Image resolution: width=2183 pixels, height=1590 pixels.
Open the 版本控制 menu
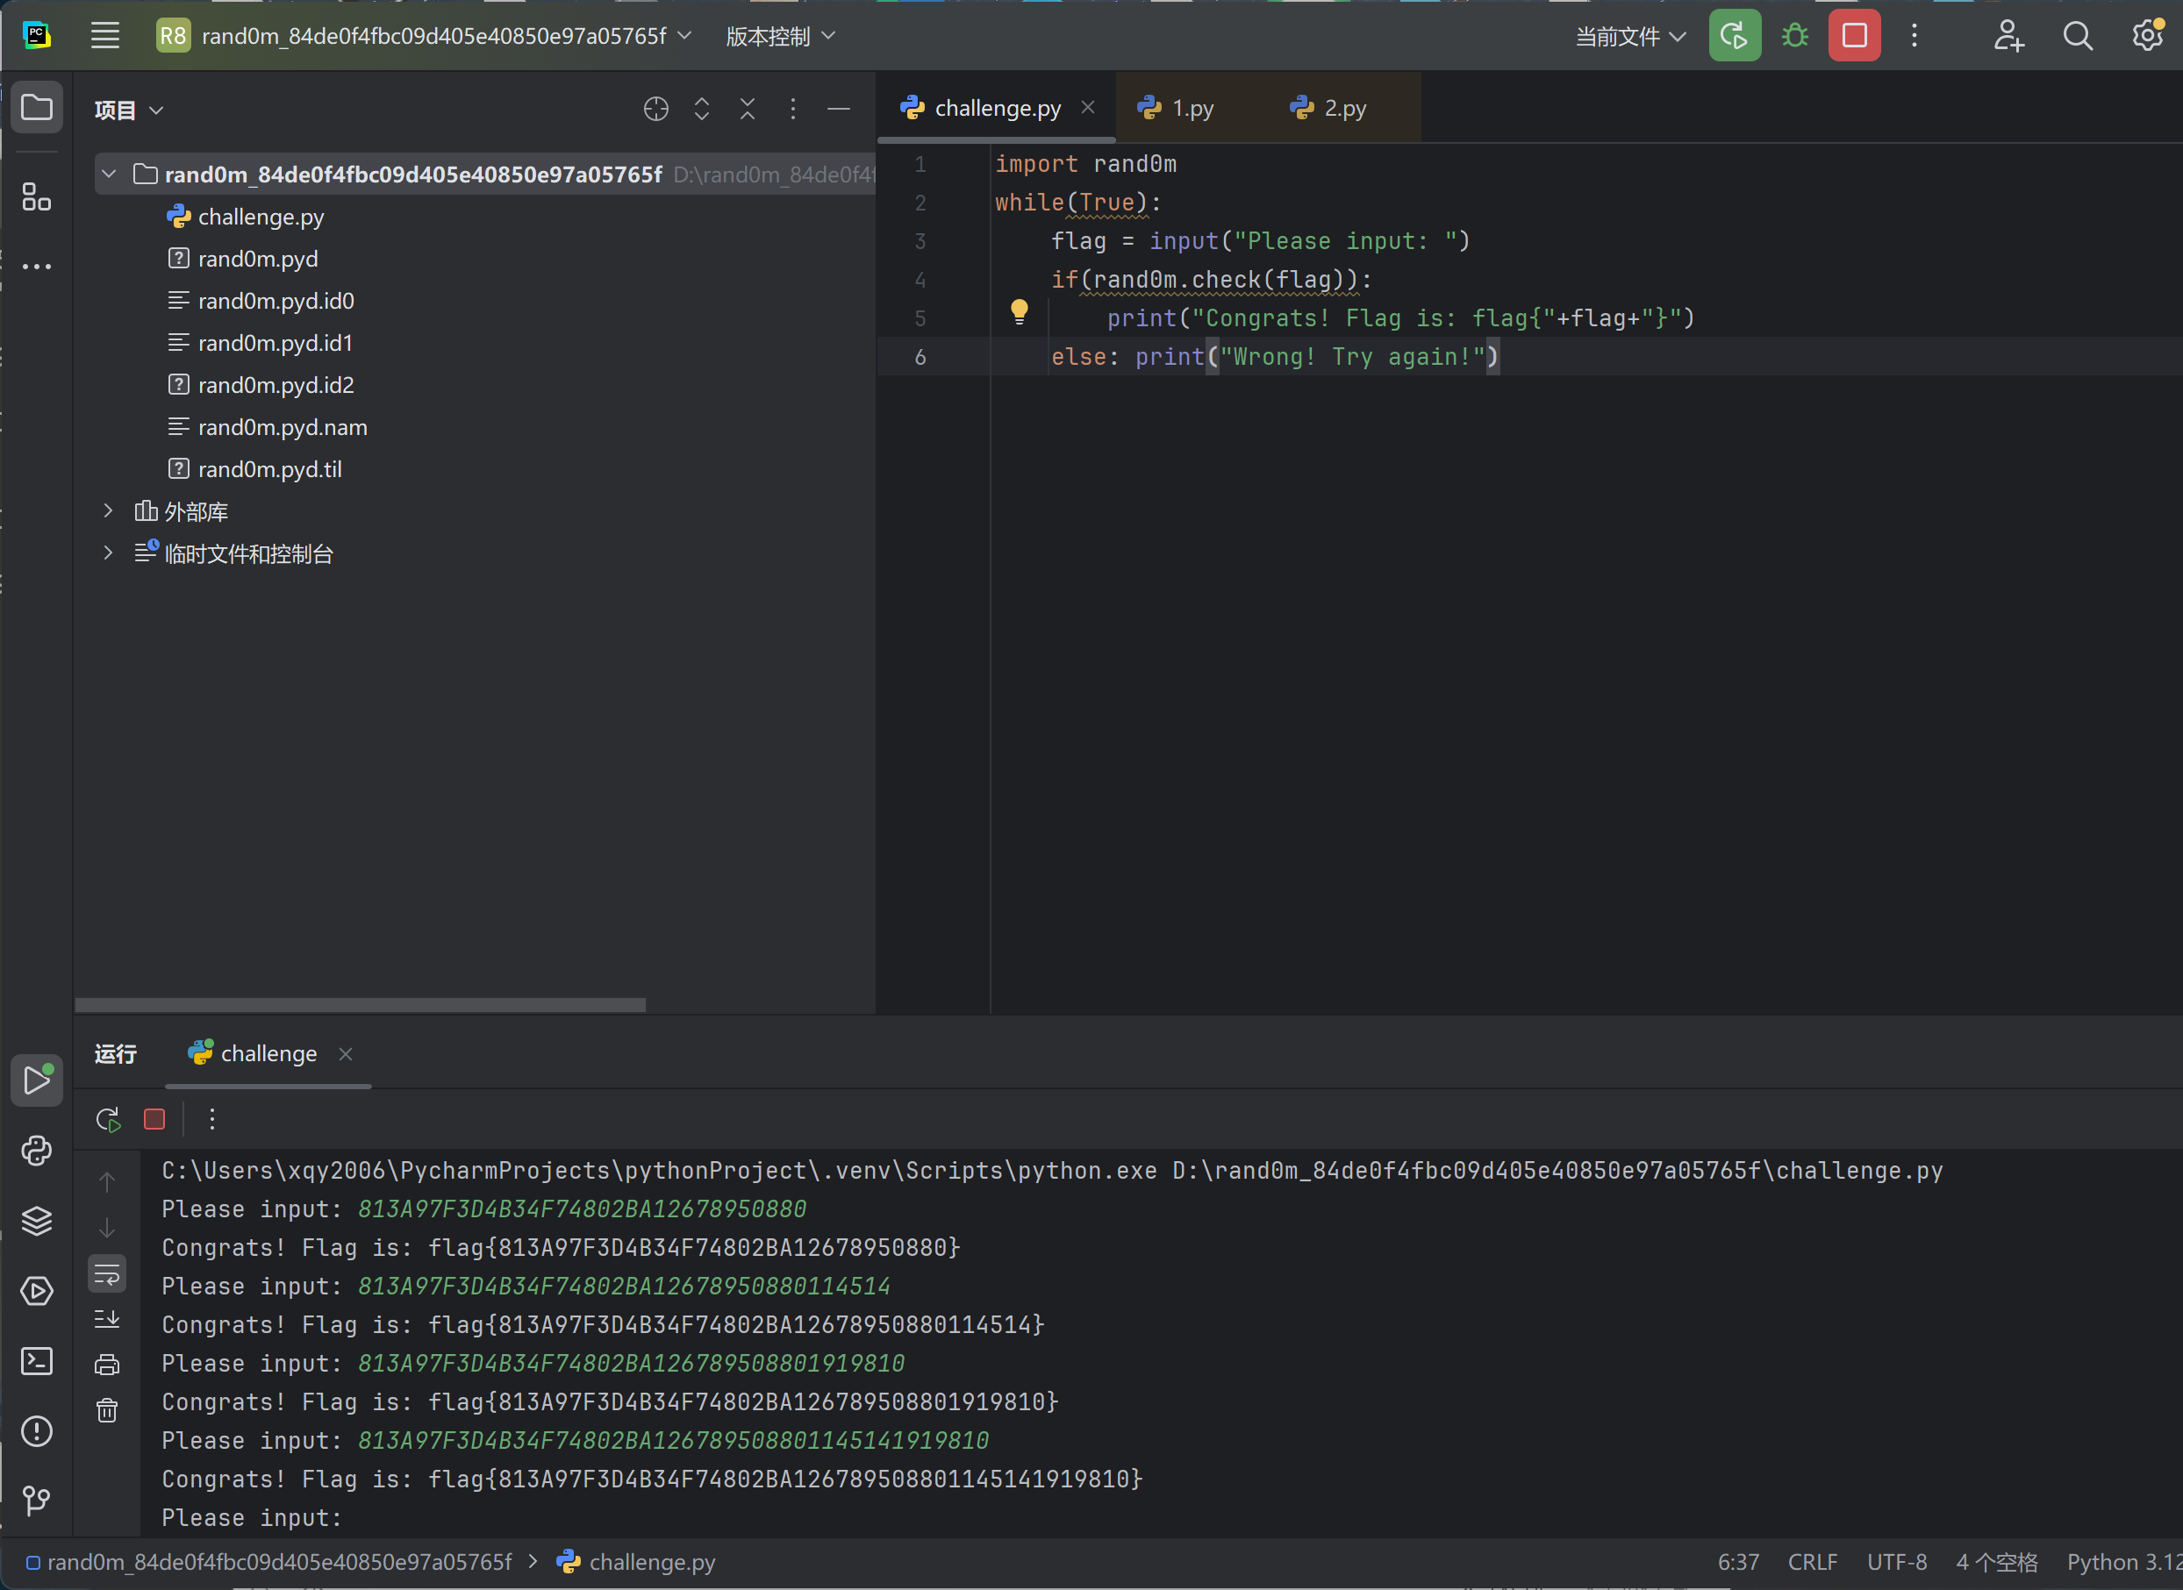(x=779, y=37)
